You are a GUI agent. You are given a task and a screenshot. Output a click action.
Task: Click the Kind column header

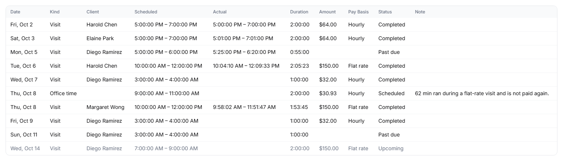(55, 12)
